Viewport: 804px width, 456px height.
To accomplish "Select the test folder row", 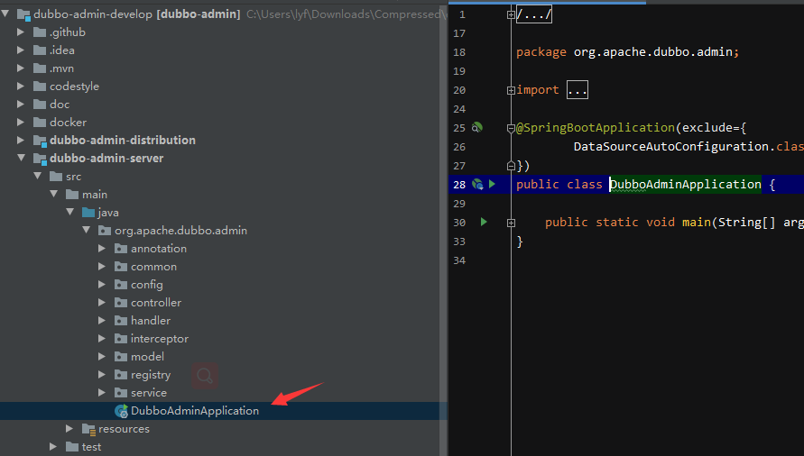I will pyautogui.click(x=224, y=447).
